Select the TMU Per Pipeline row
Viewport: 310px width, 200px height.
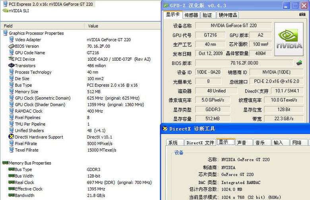[80, 124]
